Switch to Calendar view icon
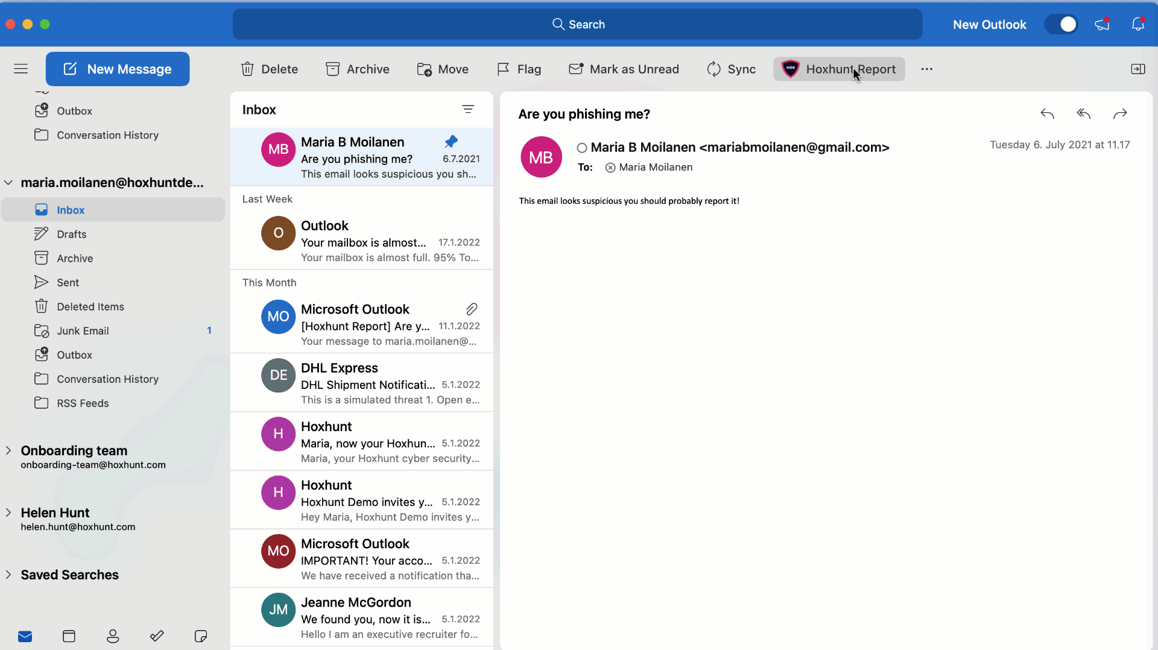The width and height of the screenshot is (1158, 650). tap(69, 636)
